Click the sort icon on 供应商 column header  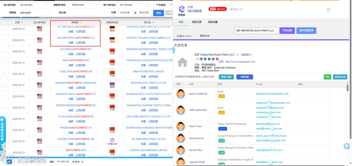[153, 23]
